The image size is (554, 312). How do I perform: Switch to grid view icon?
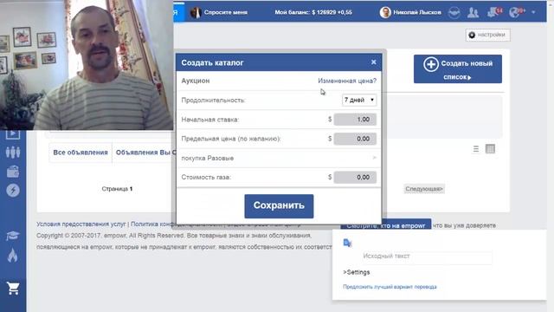[x=491, y=149]
